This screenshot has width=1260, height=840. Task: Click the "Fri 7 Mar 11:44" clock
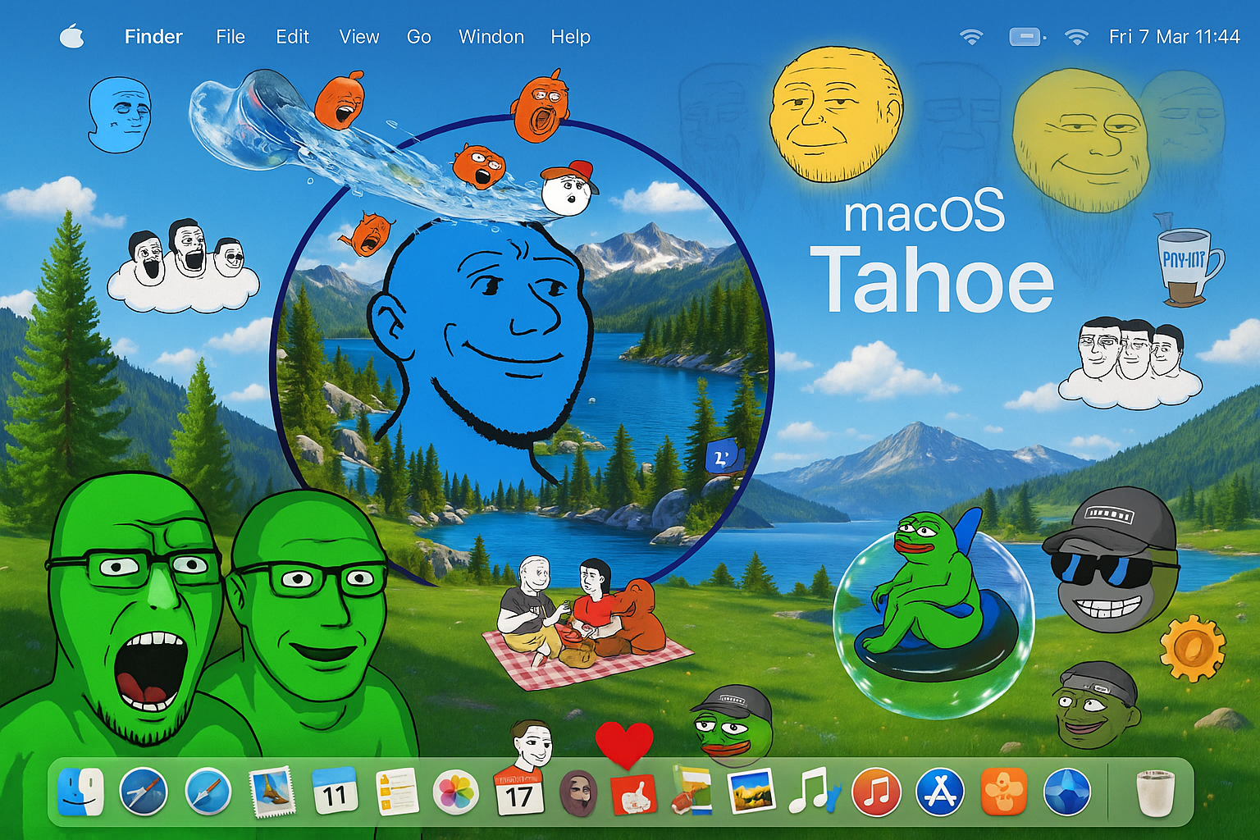1175,37
